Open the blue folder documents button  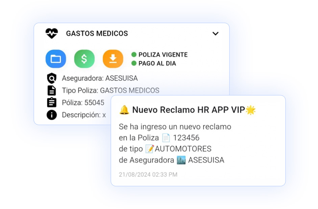coord(56,59)
